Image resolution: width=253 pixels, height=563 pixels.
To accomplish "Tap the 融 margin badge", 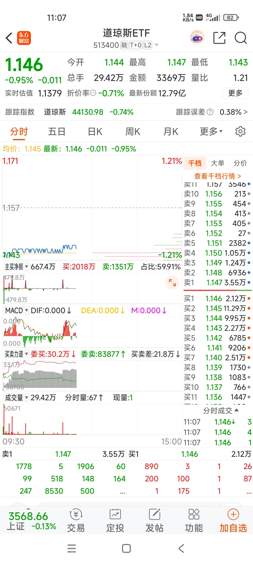I will coord(124,45).
